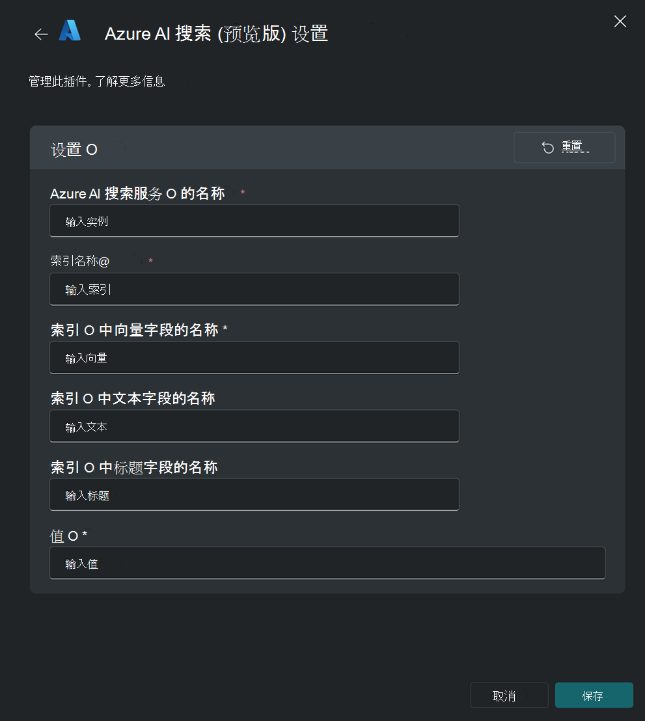Viewport: 645px width, 721px height.
Task: Go back using the left arrow icon
Action: [x=41, y=34]
